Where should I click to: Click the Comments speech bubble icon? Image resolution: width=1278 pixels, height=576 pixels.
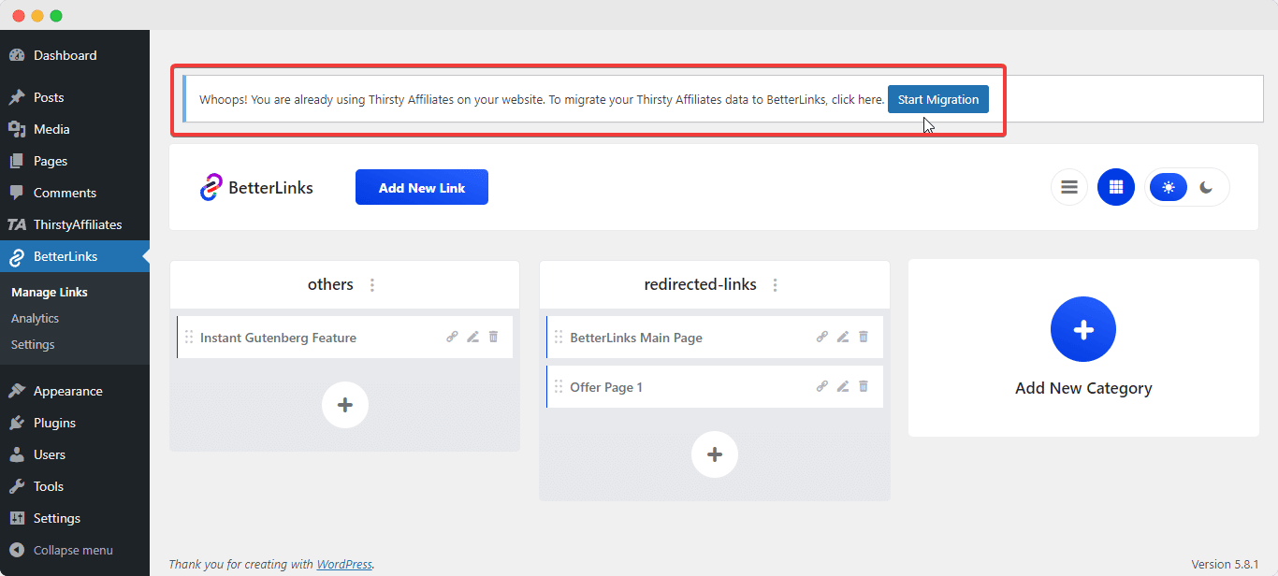point(17,193)
